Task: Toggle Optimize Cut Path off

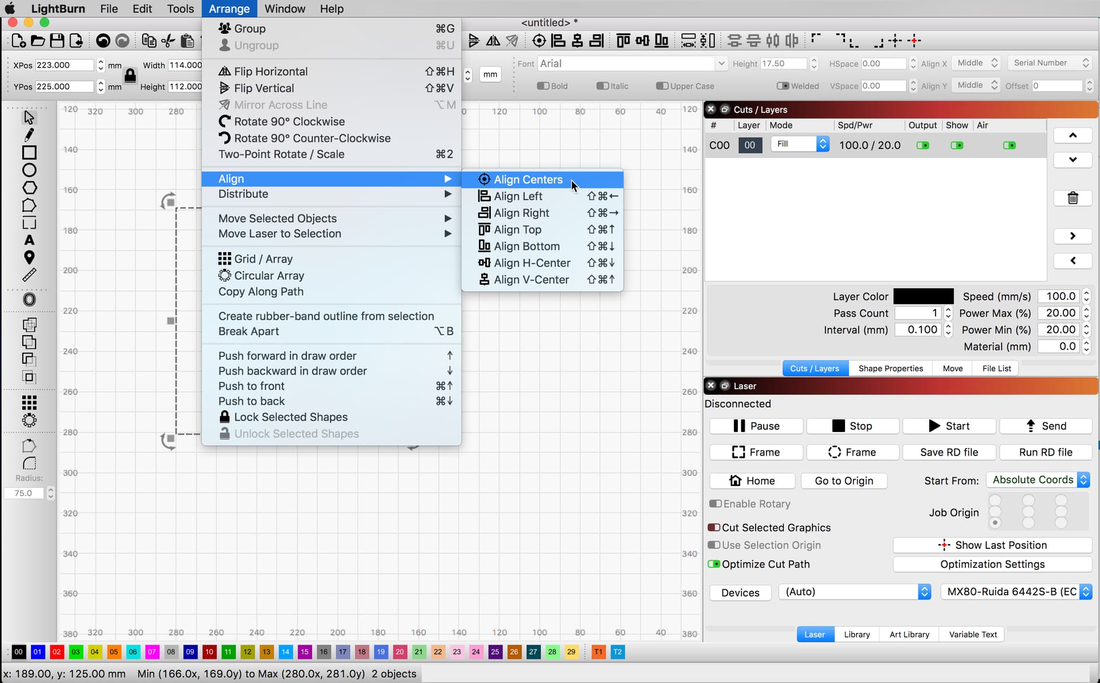Action: point(714,564)
